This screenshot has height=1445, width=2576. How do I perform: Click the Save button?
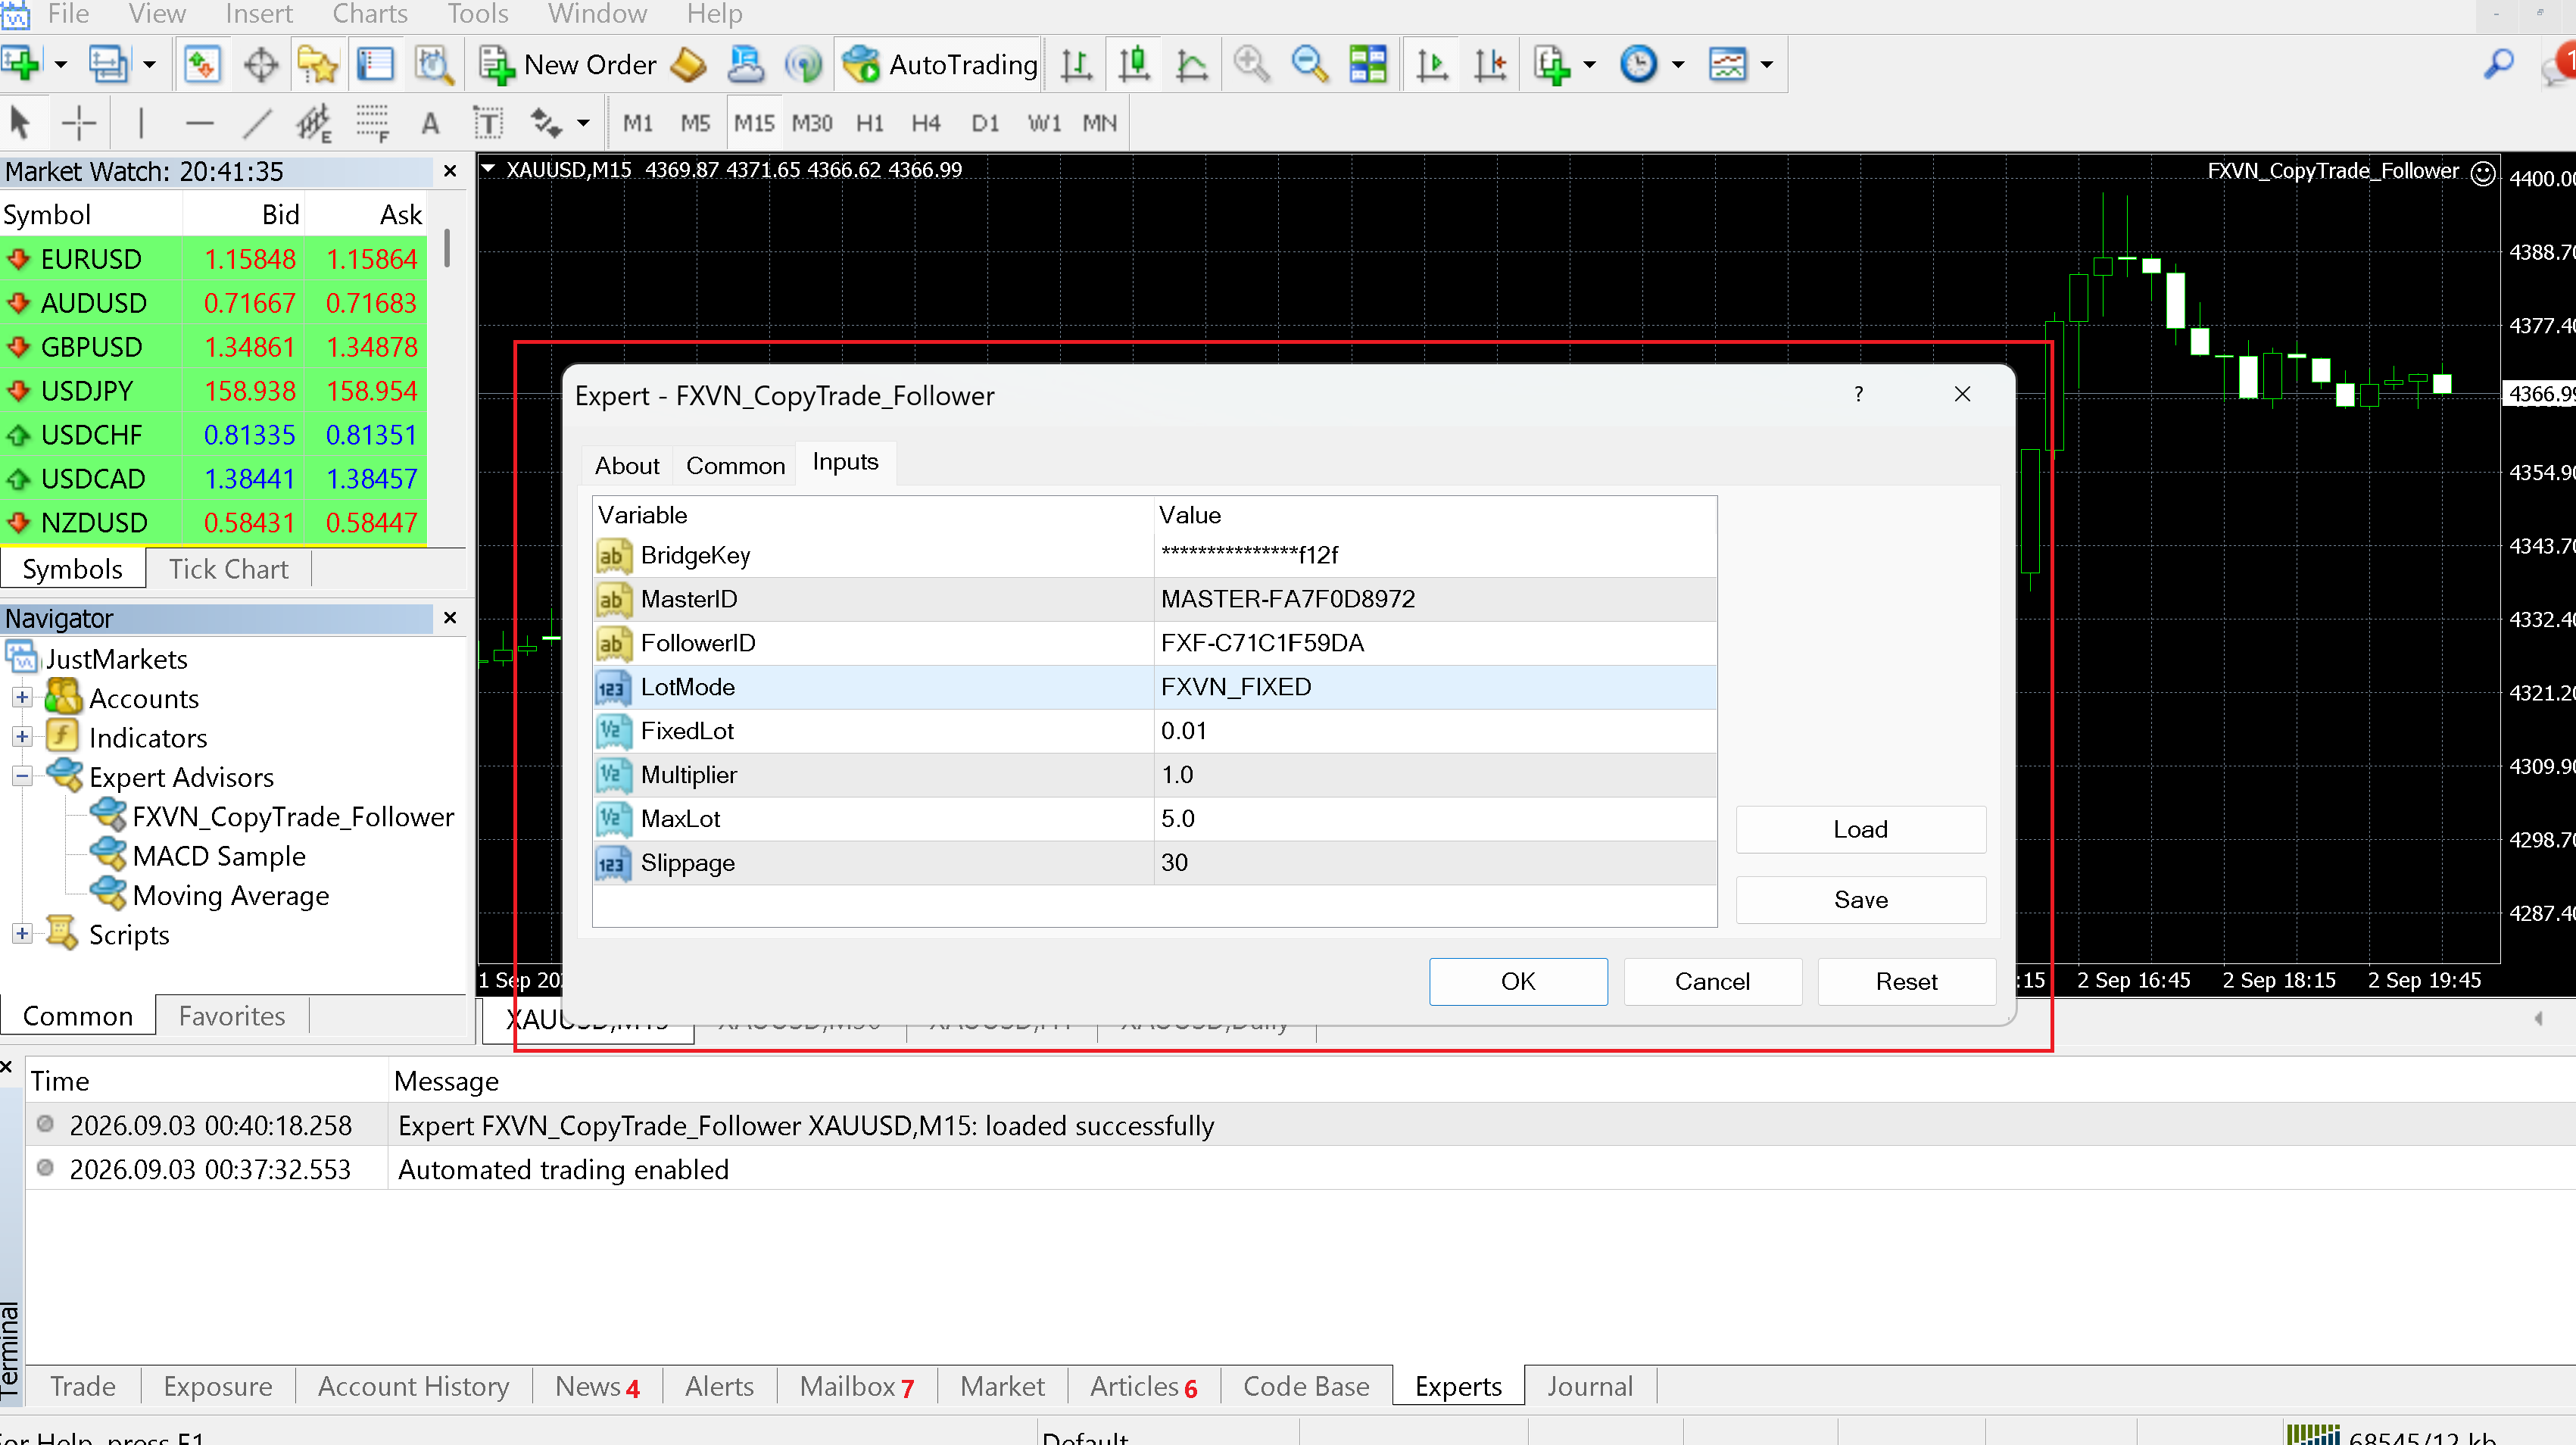1860,899
